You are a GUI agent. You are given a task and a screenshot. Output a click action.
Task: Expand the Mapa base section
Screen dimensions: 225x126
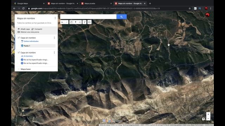tap(19, 69)
